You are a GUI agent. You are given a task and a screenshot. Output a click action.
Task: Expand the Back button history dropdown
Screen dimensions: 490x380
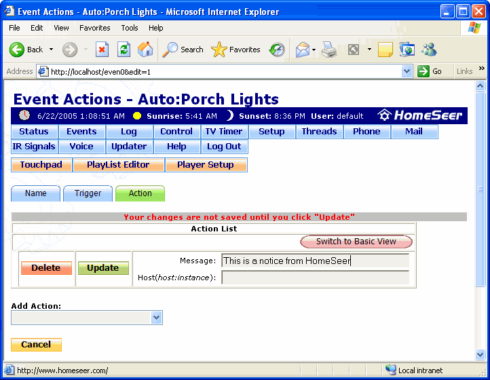[x=51, y=50]
